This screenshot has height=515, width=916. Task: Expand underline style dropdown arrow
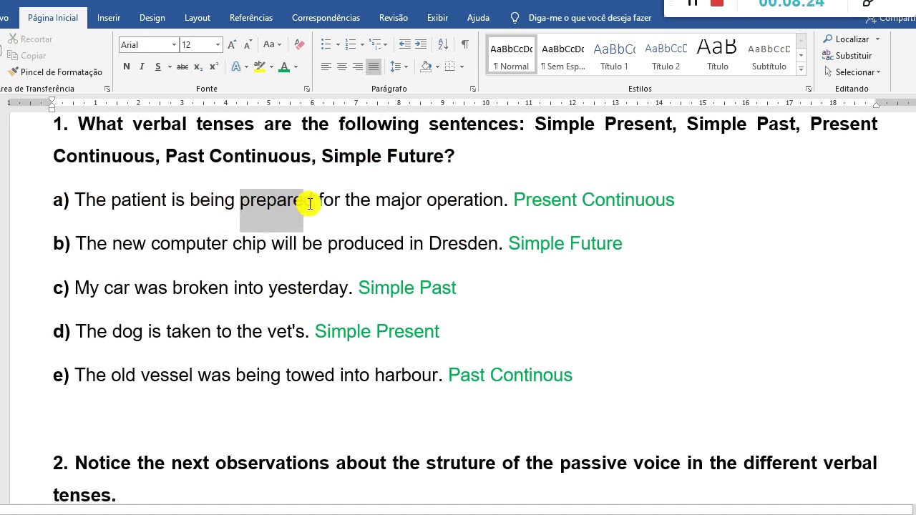(170, 67)
